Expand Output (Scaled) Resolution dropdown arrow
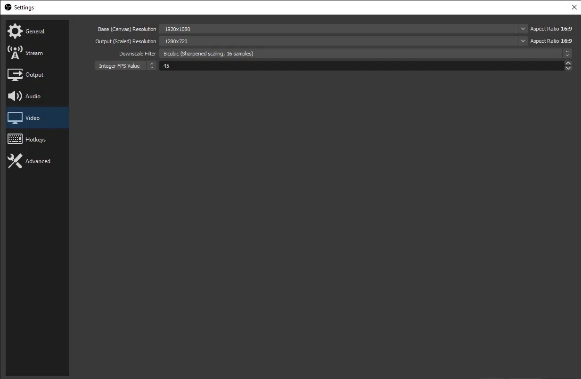Screen dimensions: 581x379 [x=523, y=41]
